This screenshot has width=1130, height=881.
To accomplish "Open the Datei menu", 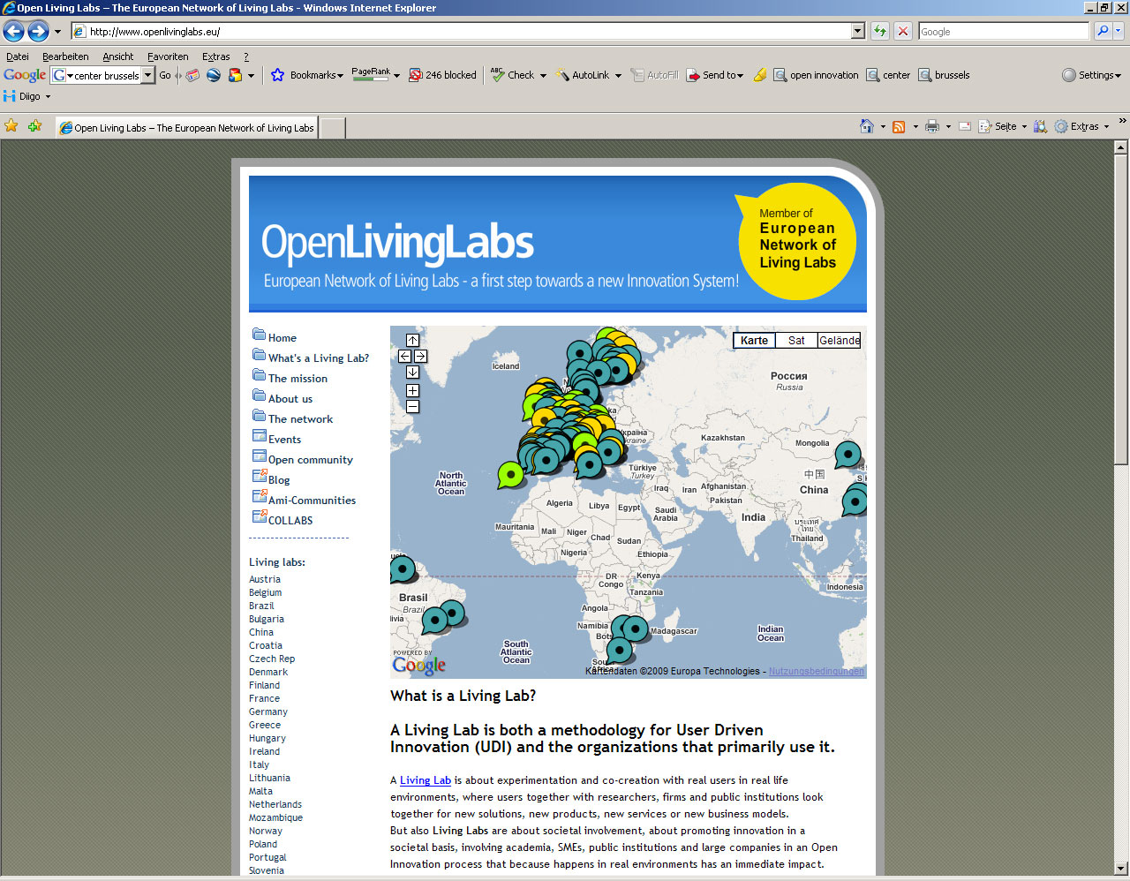I will [x=18, y=56].
